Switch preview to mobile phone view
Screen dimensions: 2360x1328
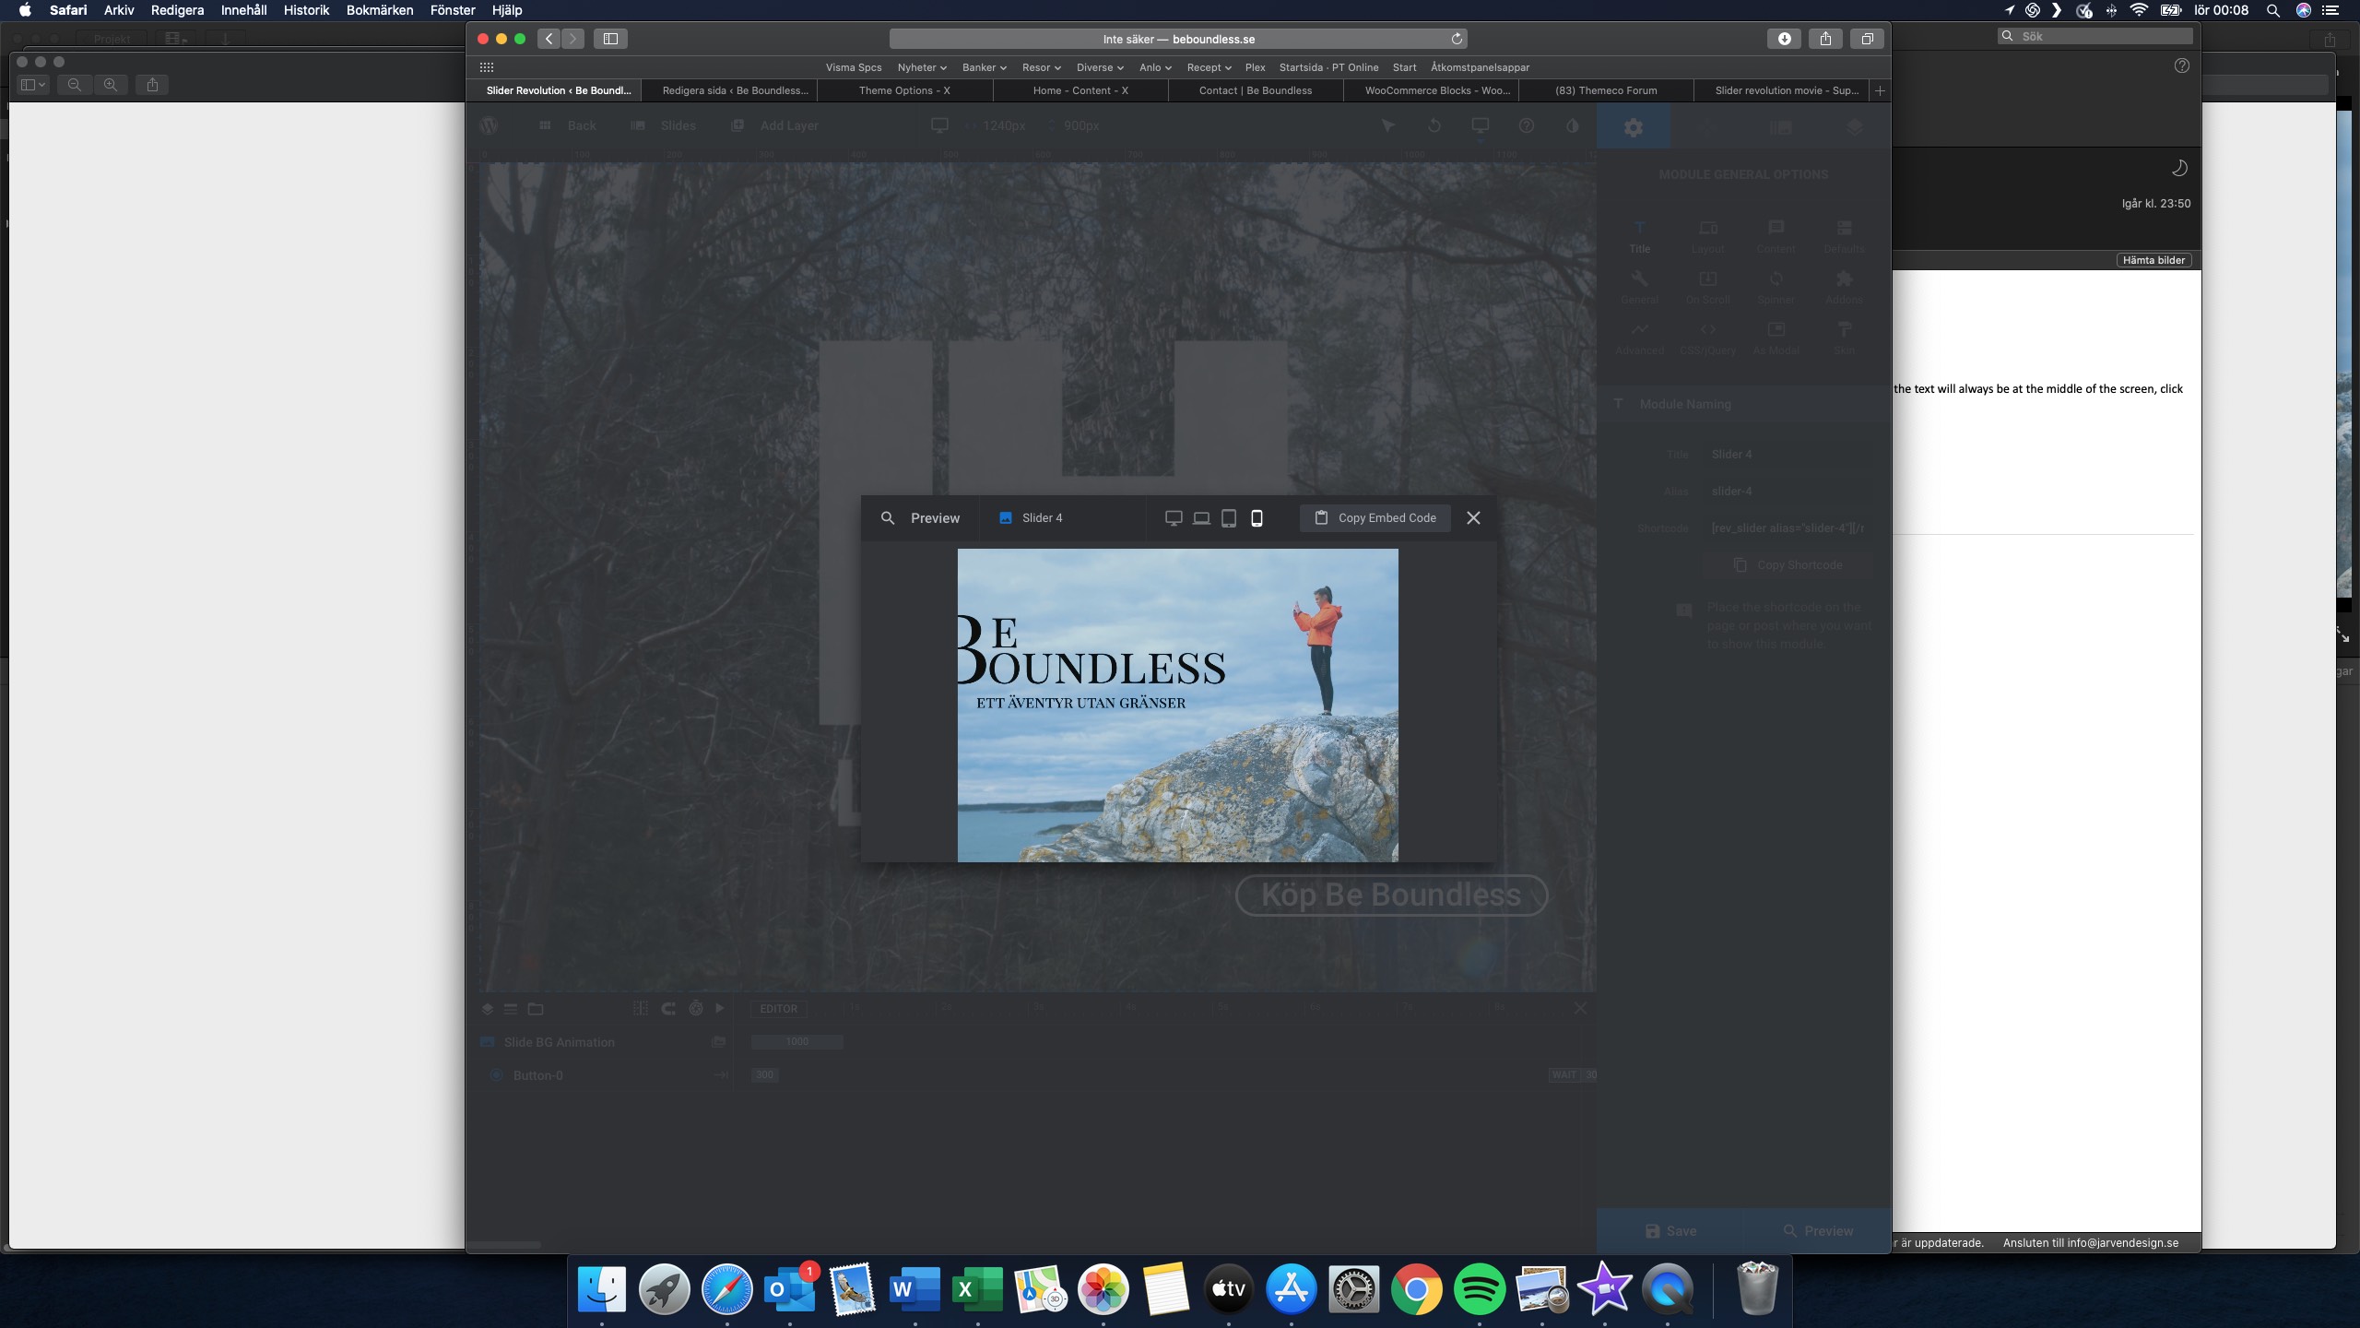pyautogui.click(x=1257, y=518)
